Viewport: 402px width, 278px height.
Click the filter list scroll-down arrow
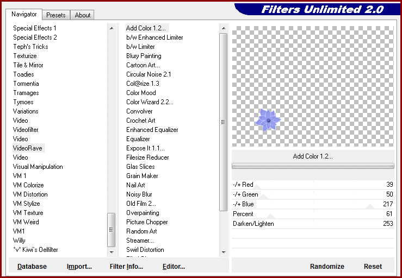pos(224,252)
